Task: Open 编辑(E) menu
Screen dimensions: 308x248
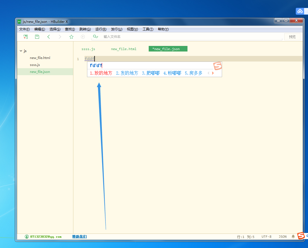Action: pos(40,29)
